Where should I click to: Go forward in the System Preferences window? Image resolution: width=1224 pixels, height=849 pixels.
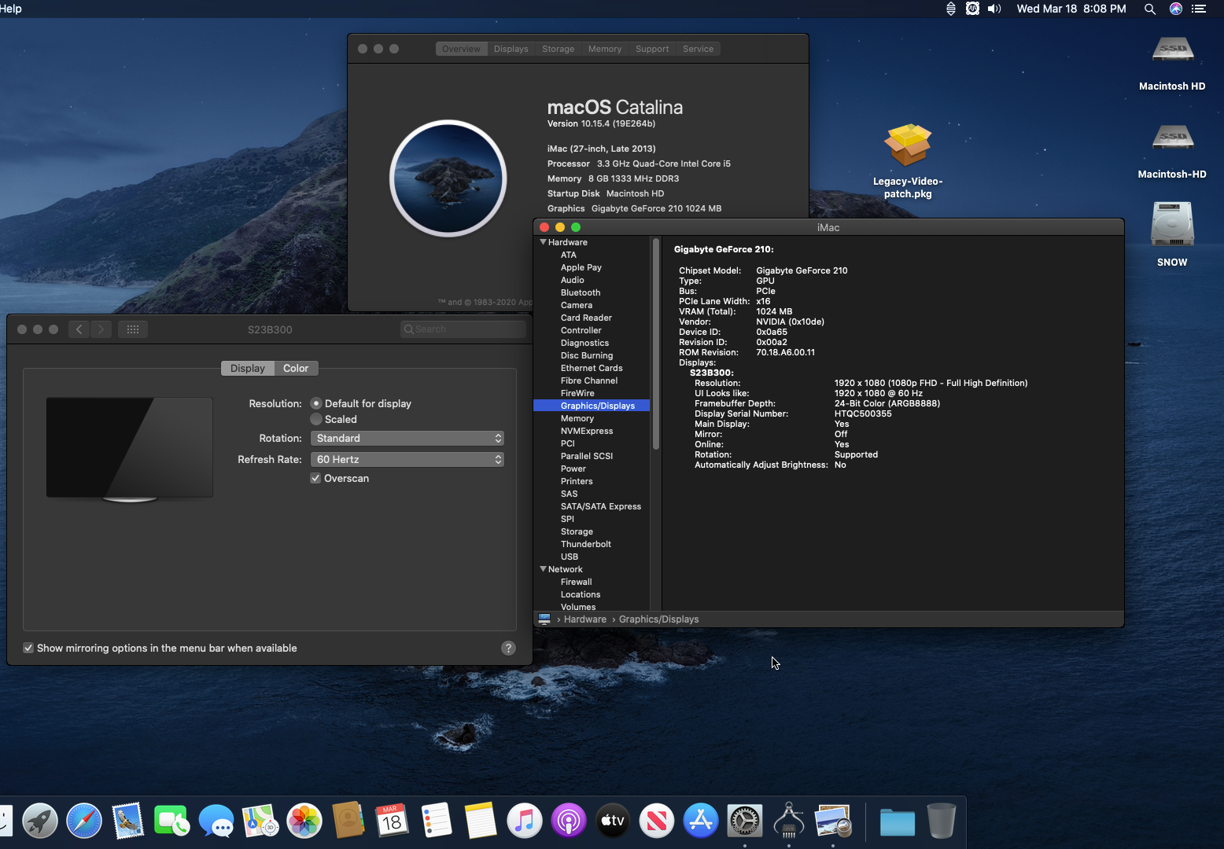[101, 329]
